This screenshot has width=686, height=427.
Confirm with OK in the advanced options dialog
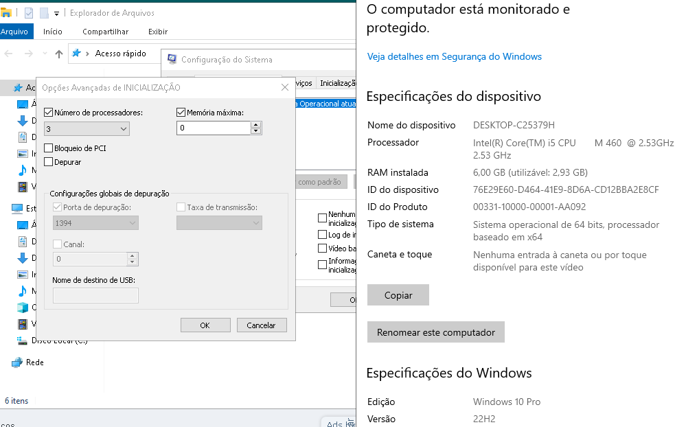pos(205,325)
